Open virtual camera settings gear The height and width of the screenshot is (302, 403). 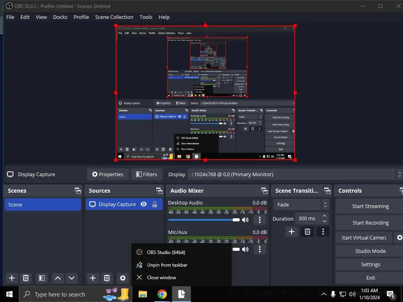[399, 238]
